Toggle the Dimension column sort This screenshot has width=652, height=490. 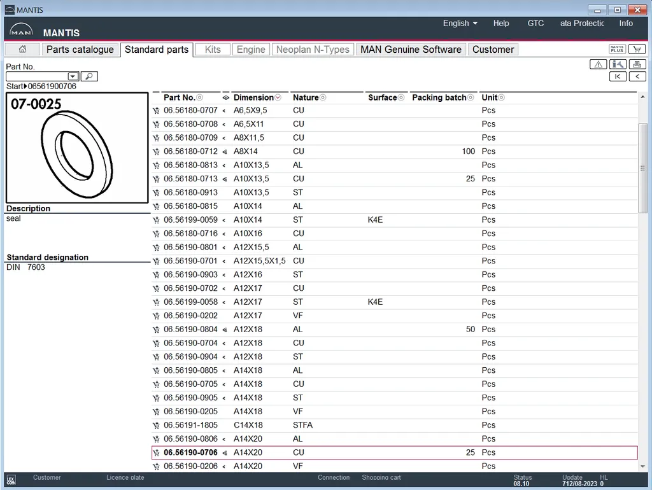[278, 97]
